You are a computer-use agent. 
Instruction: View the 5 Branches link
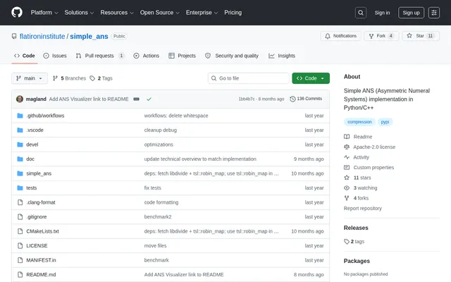pyautogui.click(x=69, y=78)
